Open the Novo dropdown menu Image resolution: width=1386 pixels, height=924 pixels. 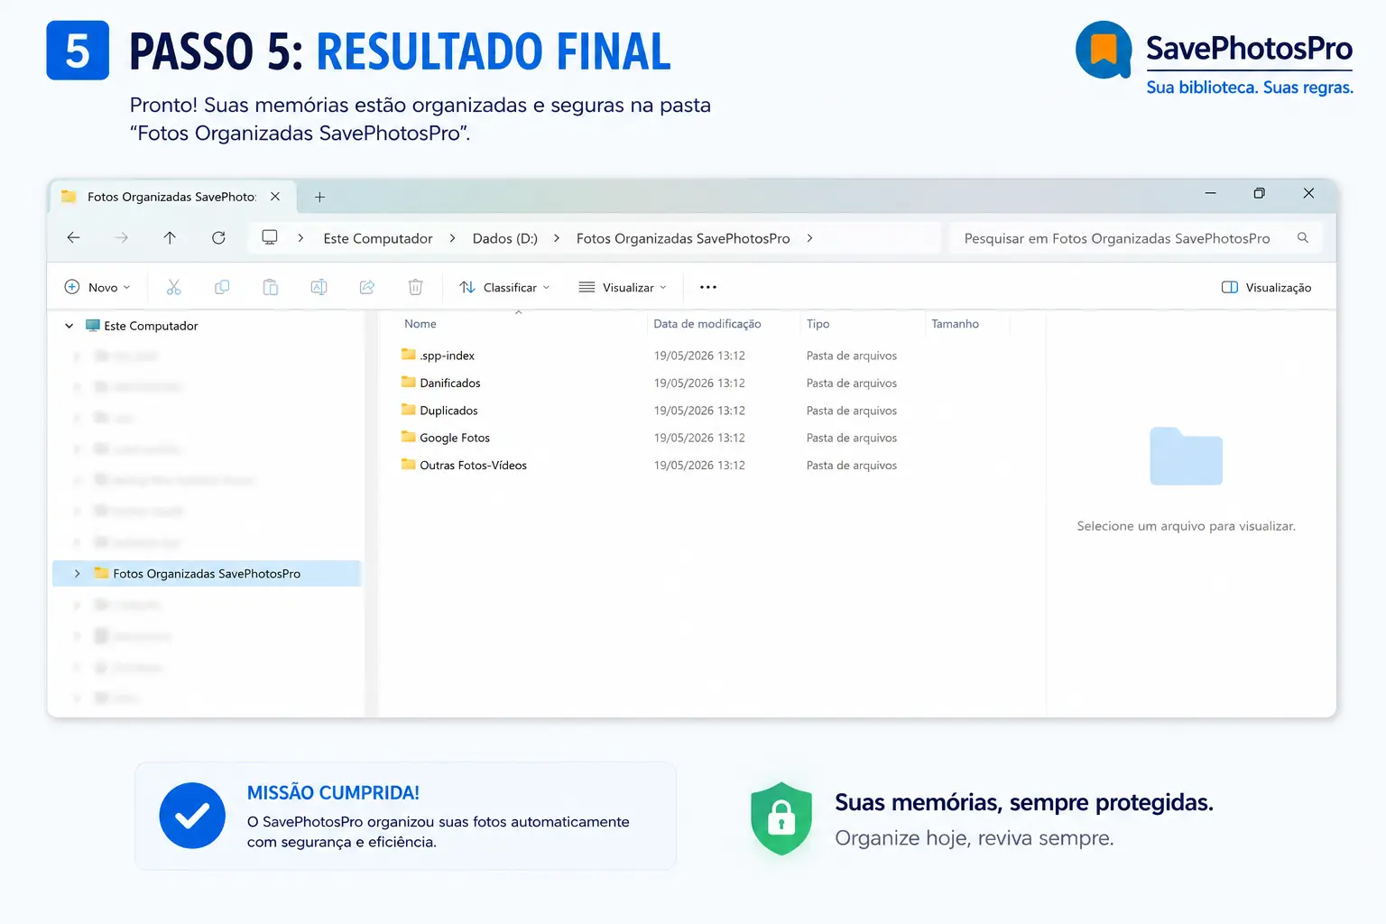(x=97, y=287)
